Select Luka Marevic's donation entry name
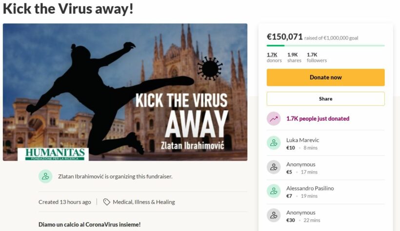The width and height of the screenshot is (400, 231). click(x=302, y=140)
